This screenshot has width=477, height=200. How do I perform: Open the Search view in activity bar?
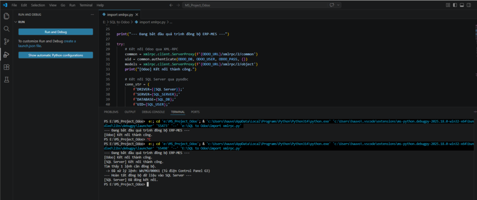[x=7, y=29]
